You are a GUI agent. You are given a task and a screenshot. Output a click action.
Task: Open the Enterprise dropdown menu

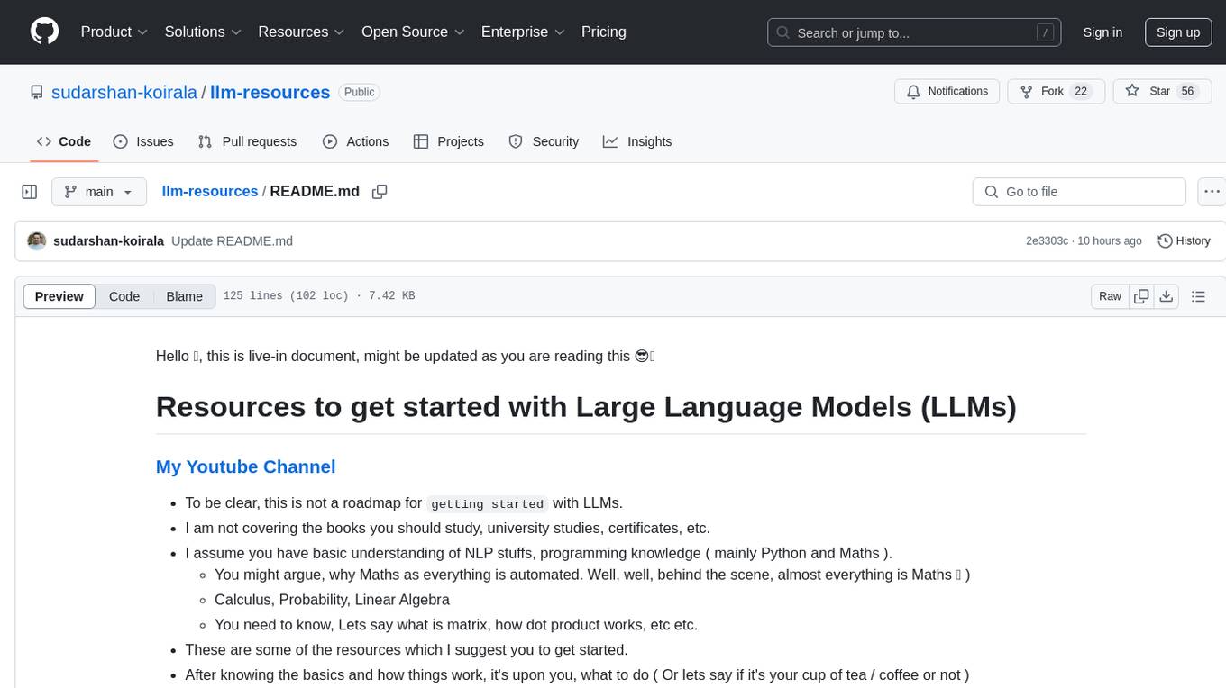(522, 32)
